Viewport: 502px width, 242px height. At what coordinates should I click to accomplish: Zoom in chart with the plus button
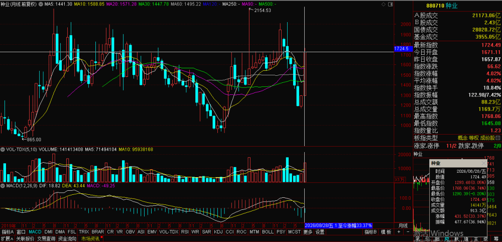coord(399,232)
